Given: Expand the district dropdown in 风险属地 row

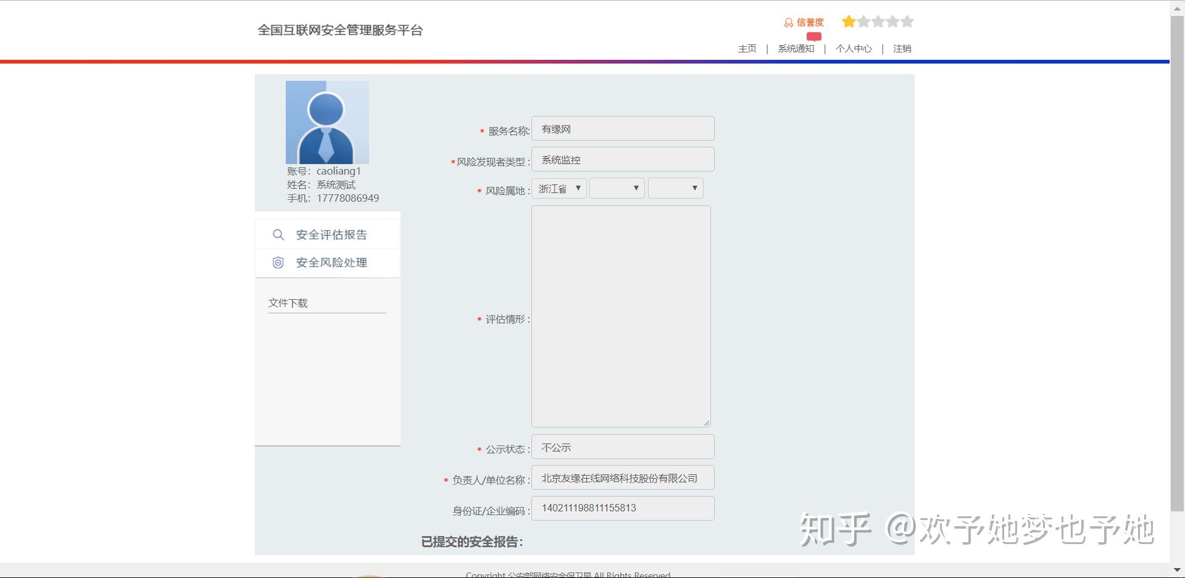Looking at the screenshot, I should [x=676, y=189].
